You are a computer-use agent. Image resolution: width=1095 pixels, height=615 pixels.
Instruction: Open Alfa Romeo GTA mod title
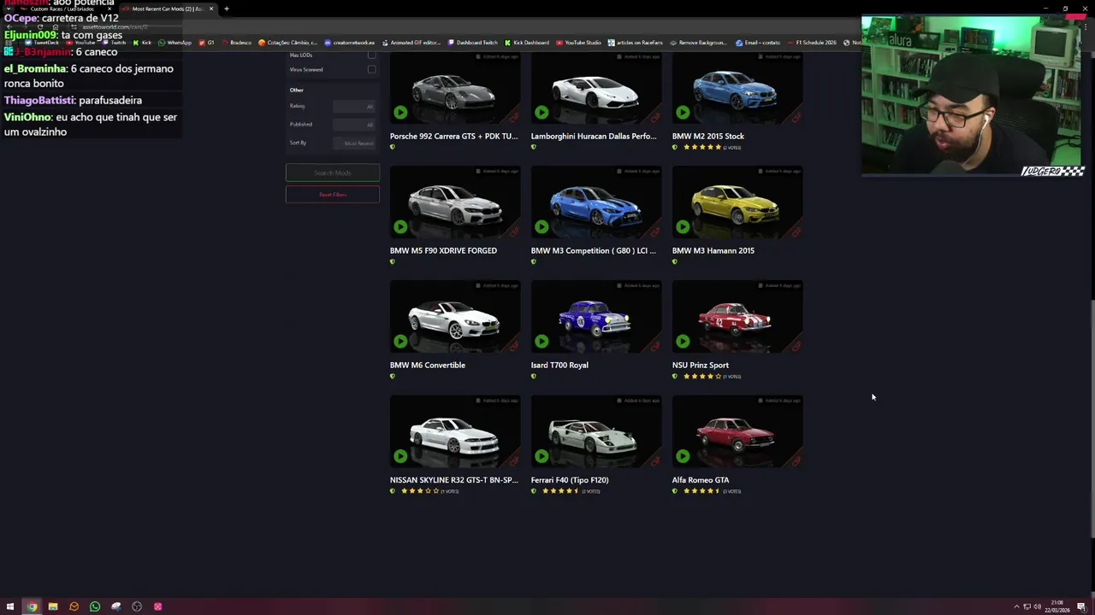click(x=701, y=480)
